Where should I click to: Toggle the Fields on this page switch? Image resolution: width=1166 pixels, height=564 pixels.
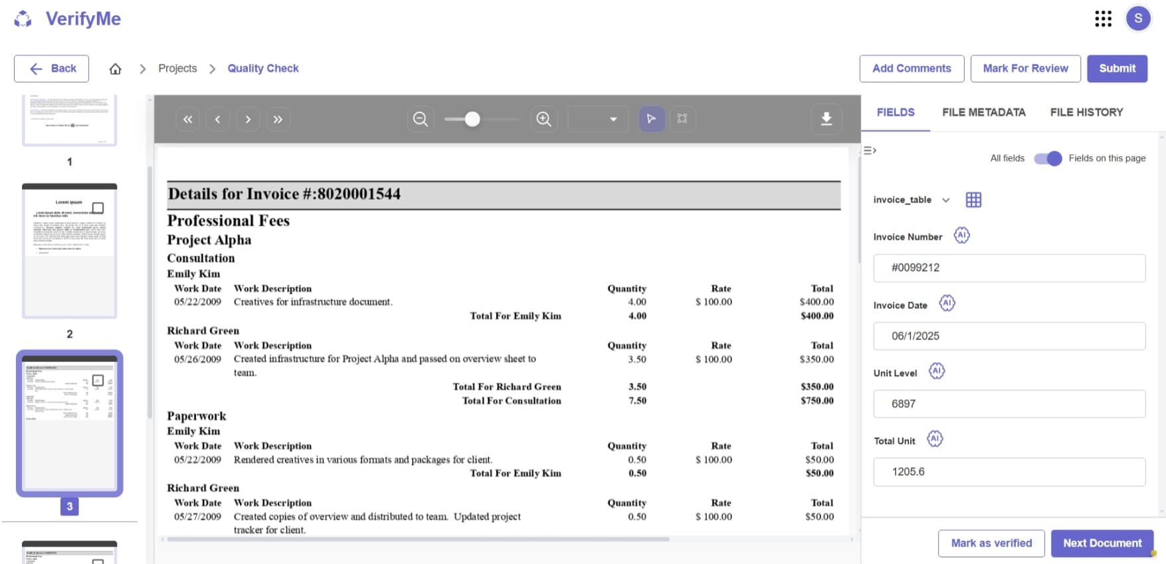tap(1048, 158)
